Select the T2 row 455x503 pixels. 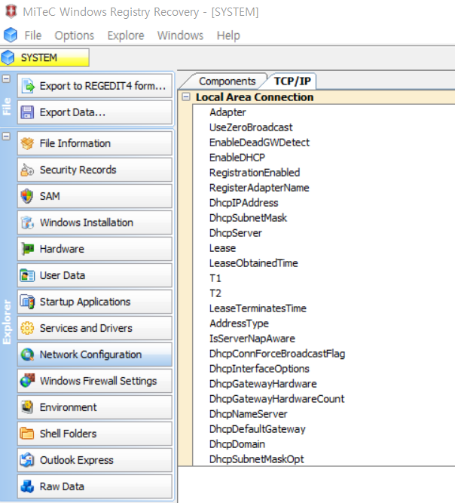click(x=324, y=293)
